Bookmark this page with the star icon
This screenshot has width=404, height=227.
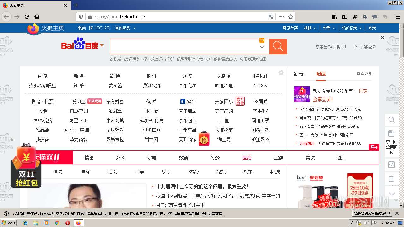pyautogui.click(x=291, y=17)
